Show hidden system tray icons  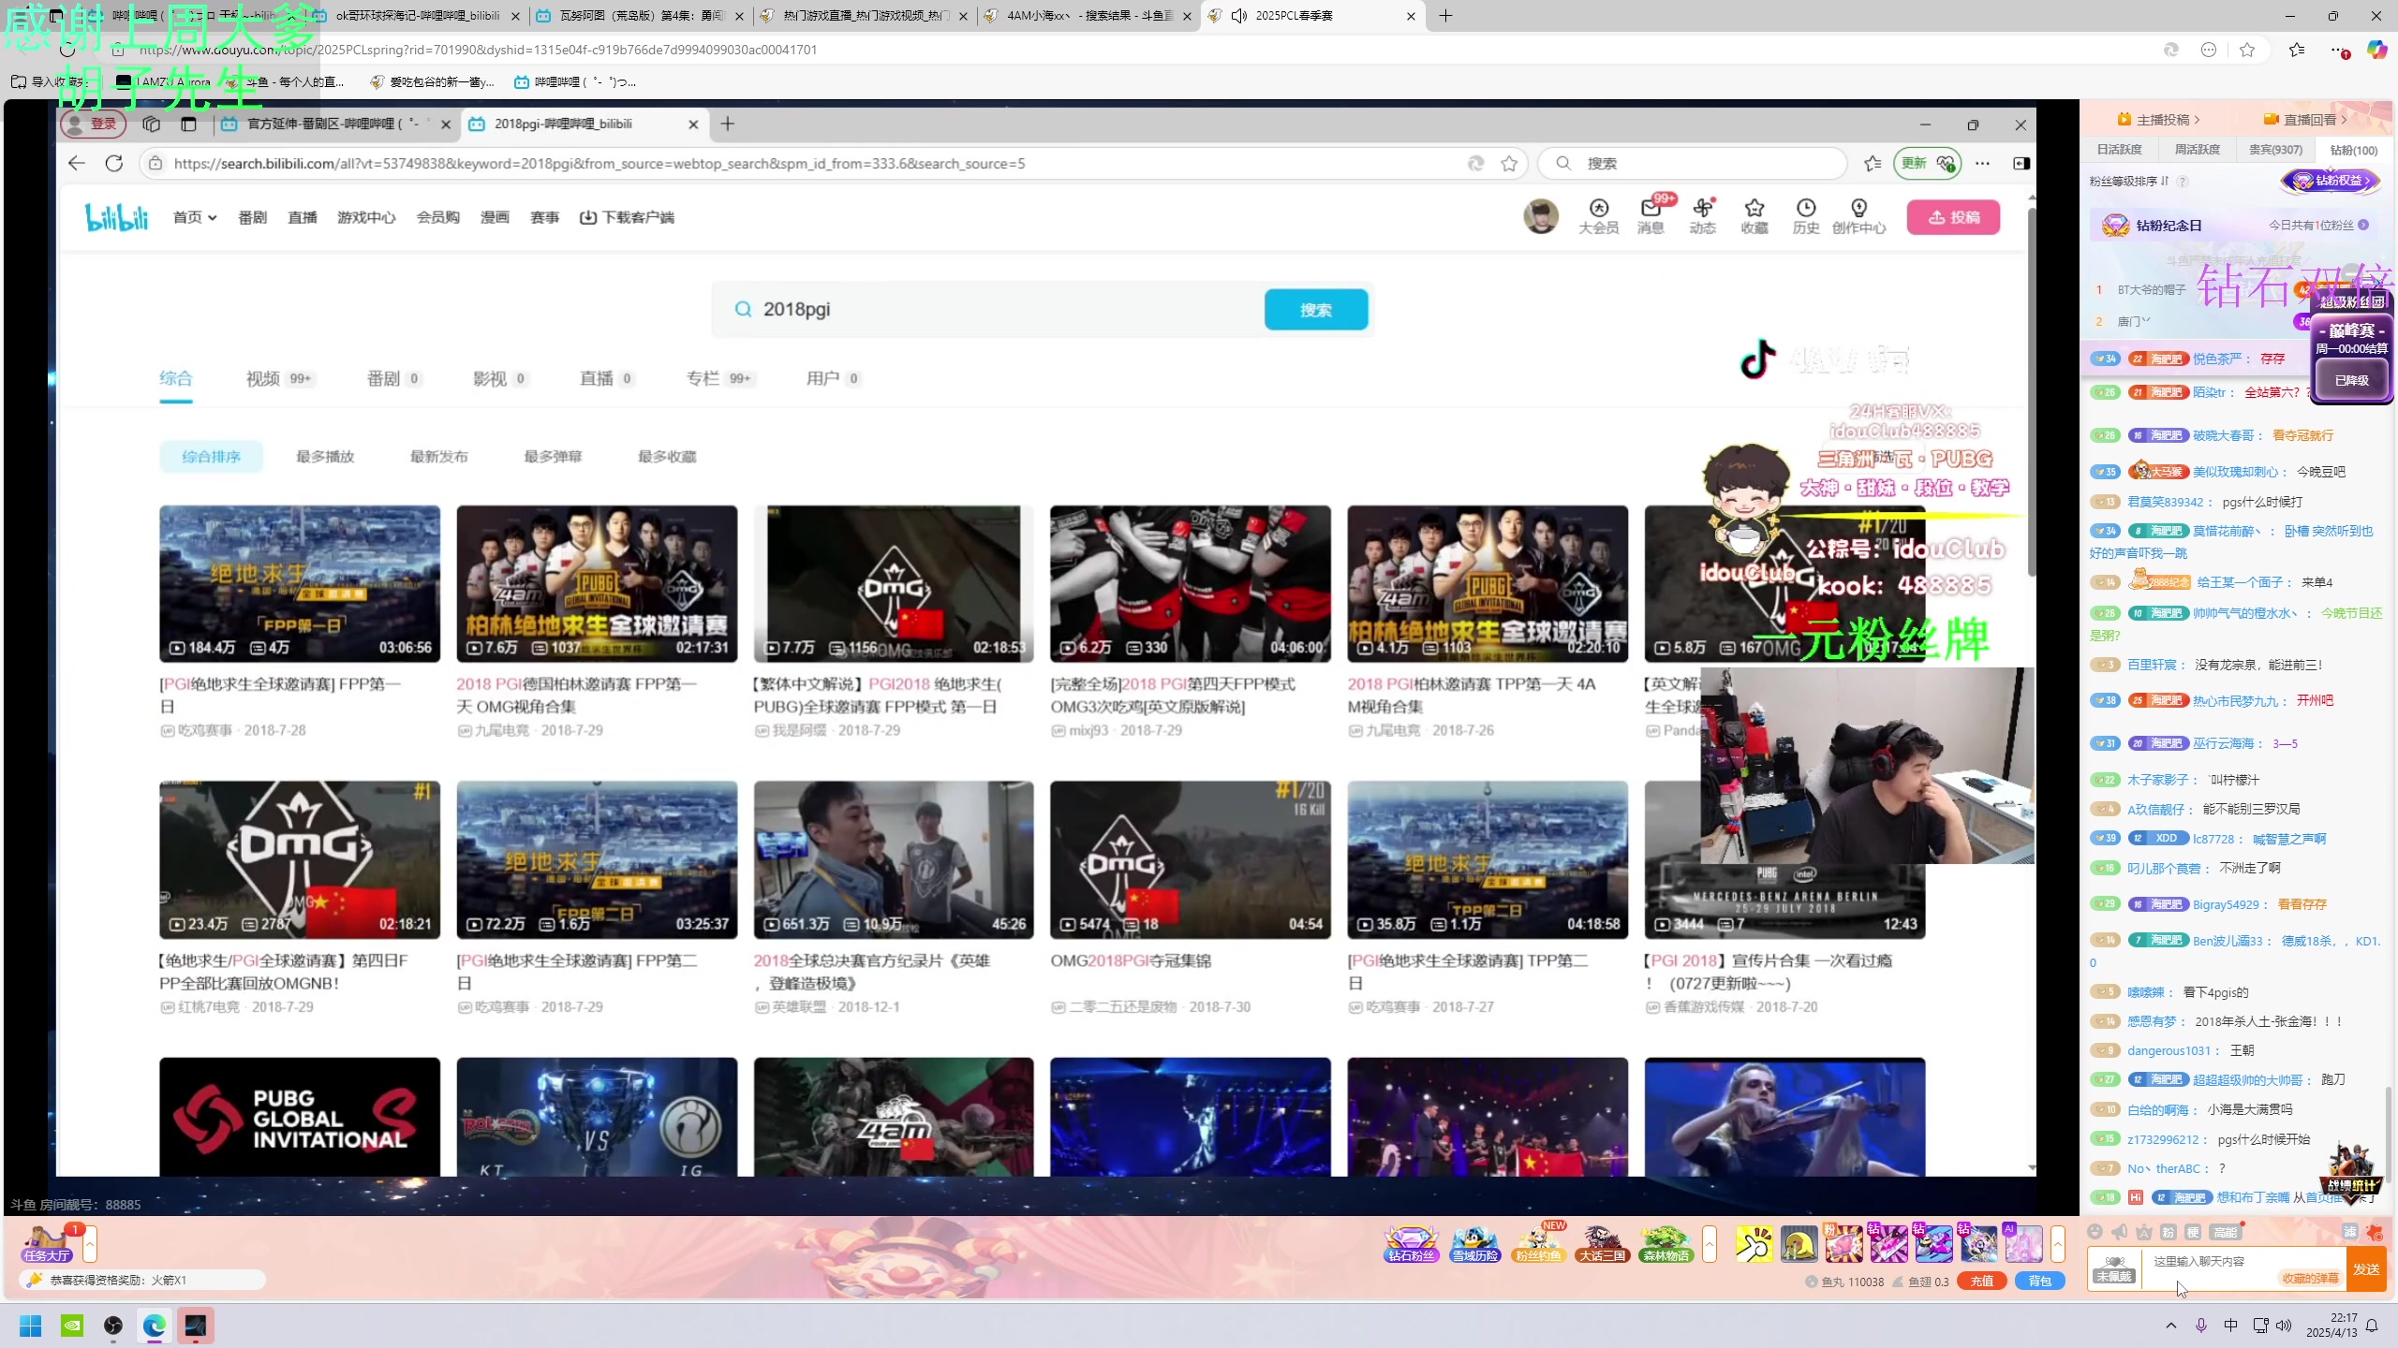(2170, 1326)
